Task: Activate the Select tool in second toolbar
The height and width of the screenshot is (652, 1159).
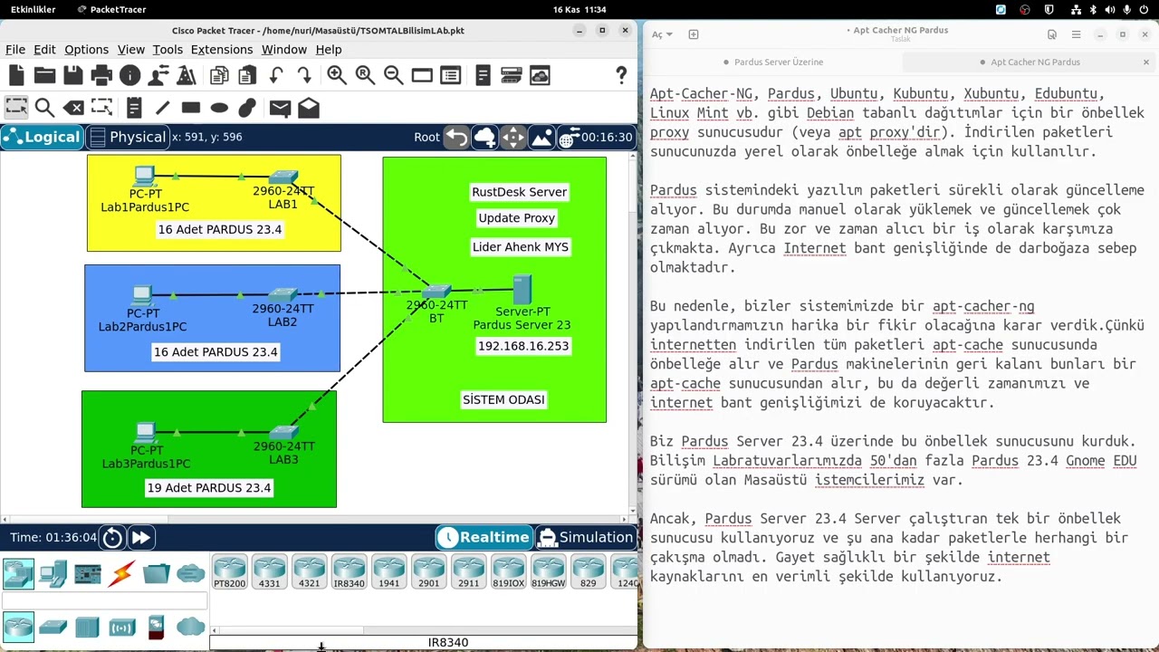Action: click(x=16, y=108)
